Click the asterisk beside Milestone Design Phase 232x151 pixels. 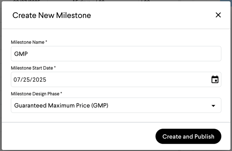pos(61,94)
